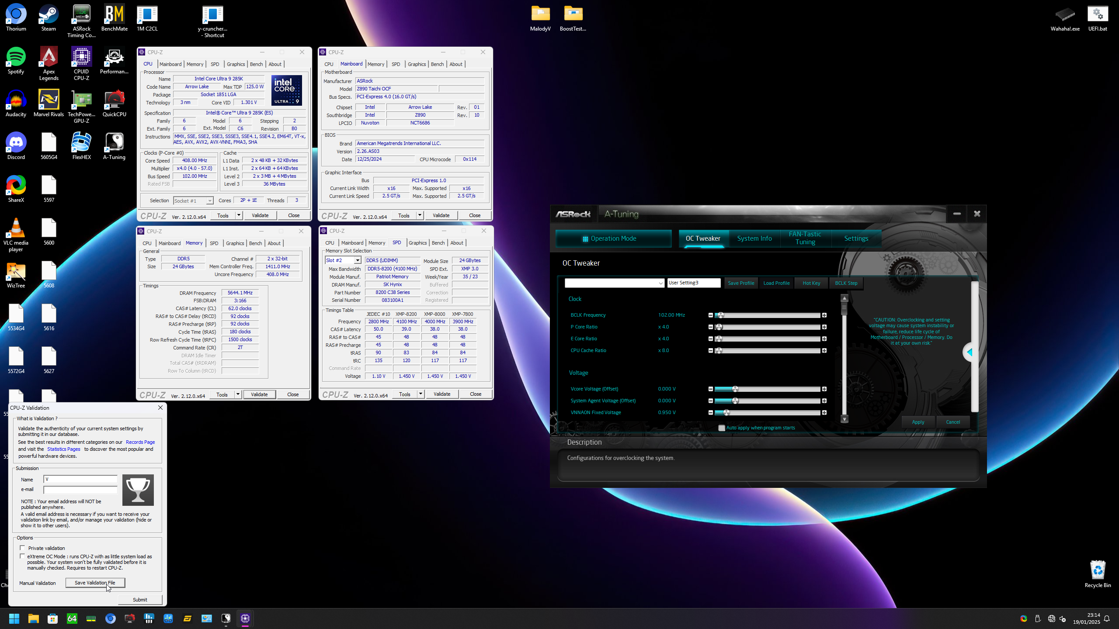Enable Private validation checkbox
Image resolution: width=1119 pixels, height=629 pixels.
pyautogui.click(x=22, y=548)
